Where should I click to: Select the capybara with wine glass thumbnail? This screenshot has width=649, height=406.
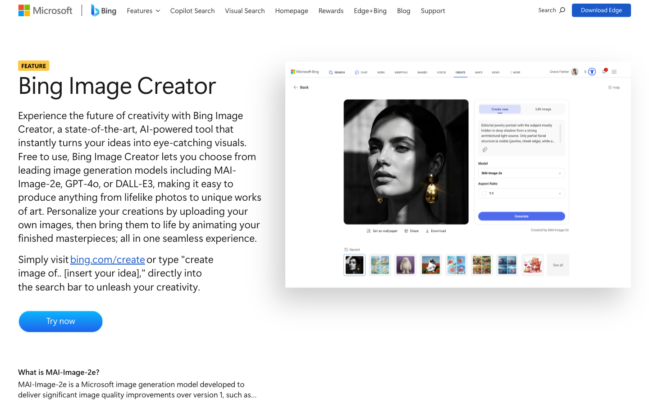533,265
